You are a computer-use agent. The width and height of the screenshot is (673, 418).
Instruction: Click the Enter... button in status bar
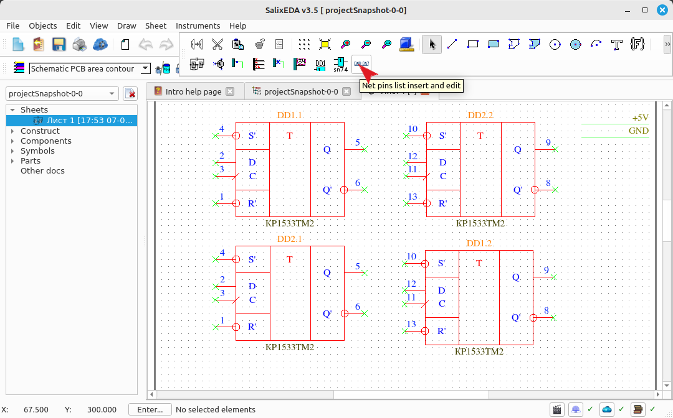coord(150,410)
